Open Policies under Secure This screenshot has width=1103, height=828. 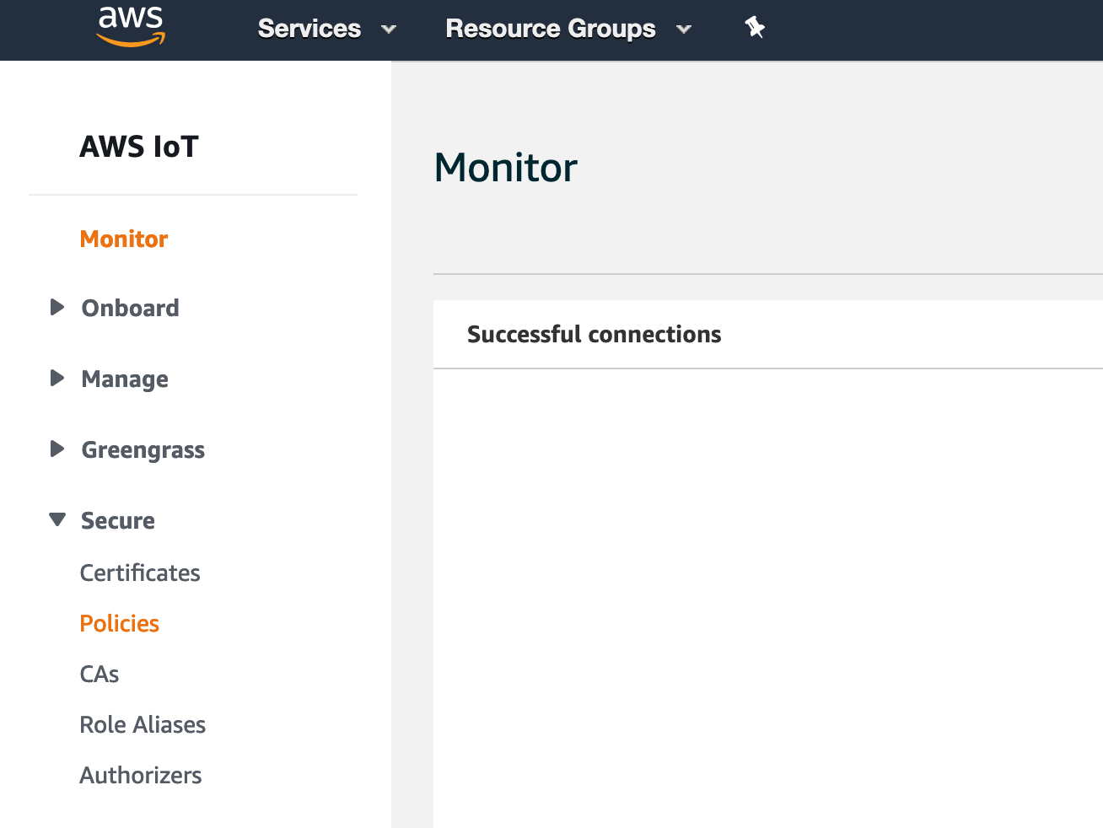[x=119, y=624]
